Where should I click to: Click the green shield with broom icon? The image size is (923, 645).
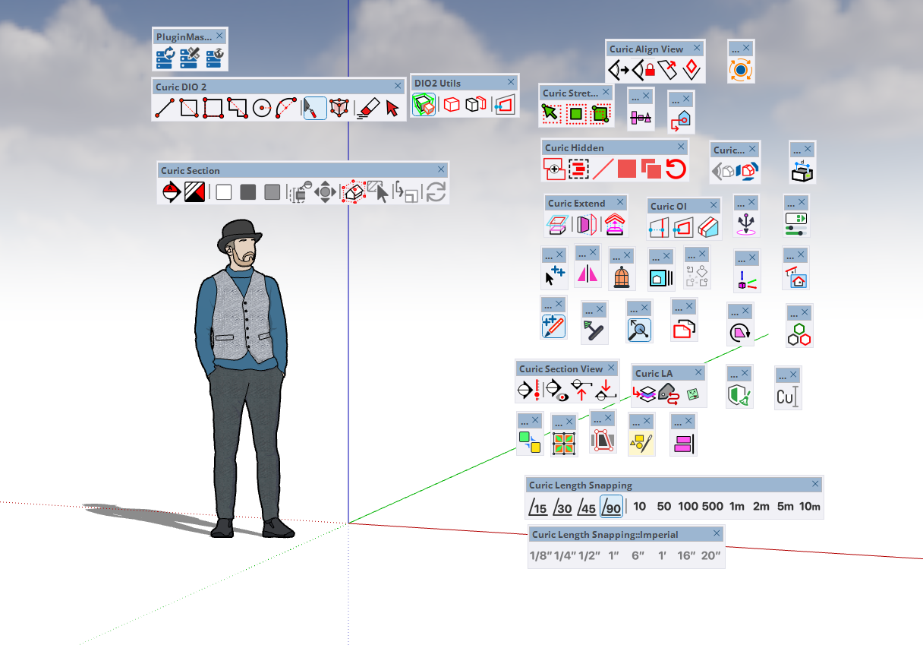[739, 396]
